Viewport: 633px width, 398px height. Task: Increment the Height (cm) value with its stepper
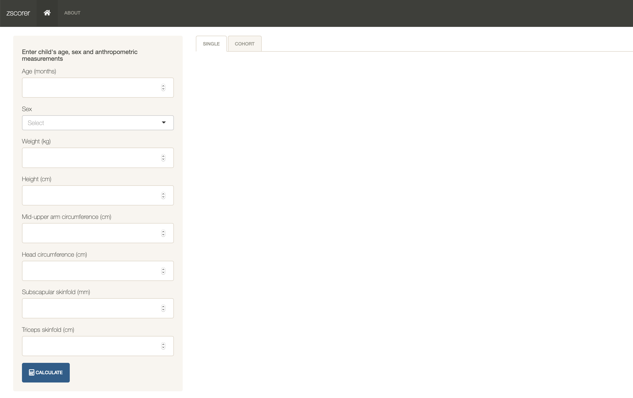coord(163,194)
